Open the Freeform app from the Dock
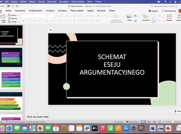The image size is (181, 134). click(x=87, y=128)
